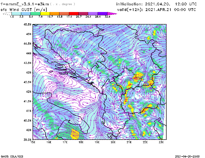Click the '44N' latitude label

[x=29, y=53]
